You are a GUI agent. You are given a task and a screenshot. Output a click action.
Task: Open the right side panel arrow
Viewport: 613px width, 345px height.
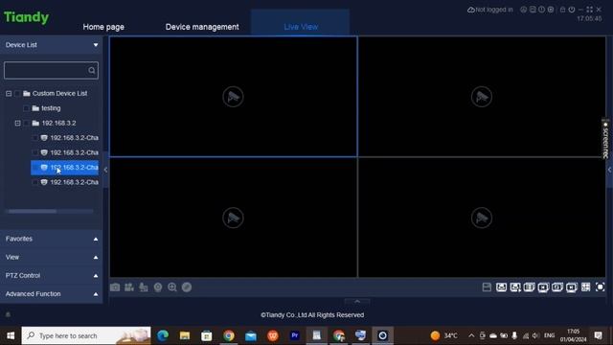pyautogui.click(x=609, y=170)
